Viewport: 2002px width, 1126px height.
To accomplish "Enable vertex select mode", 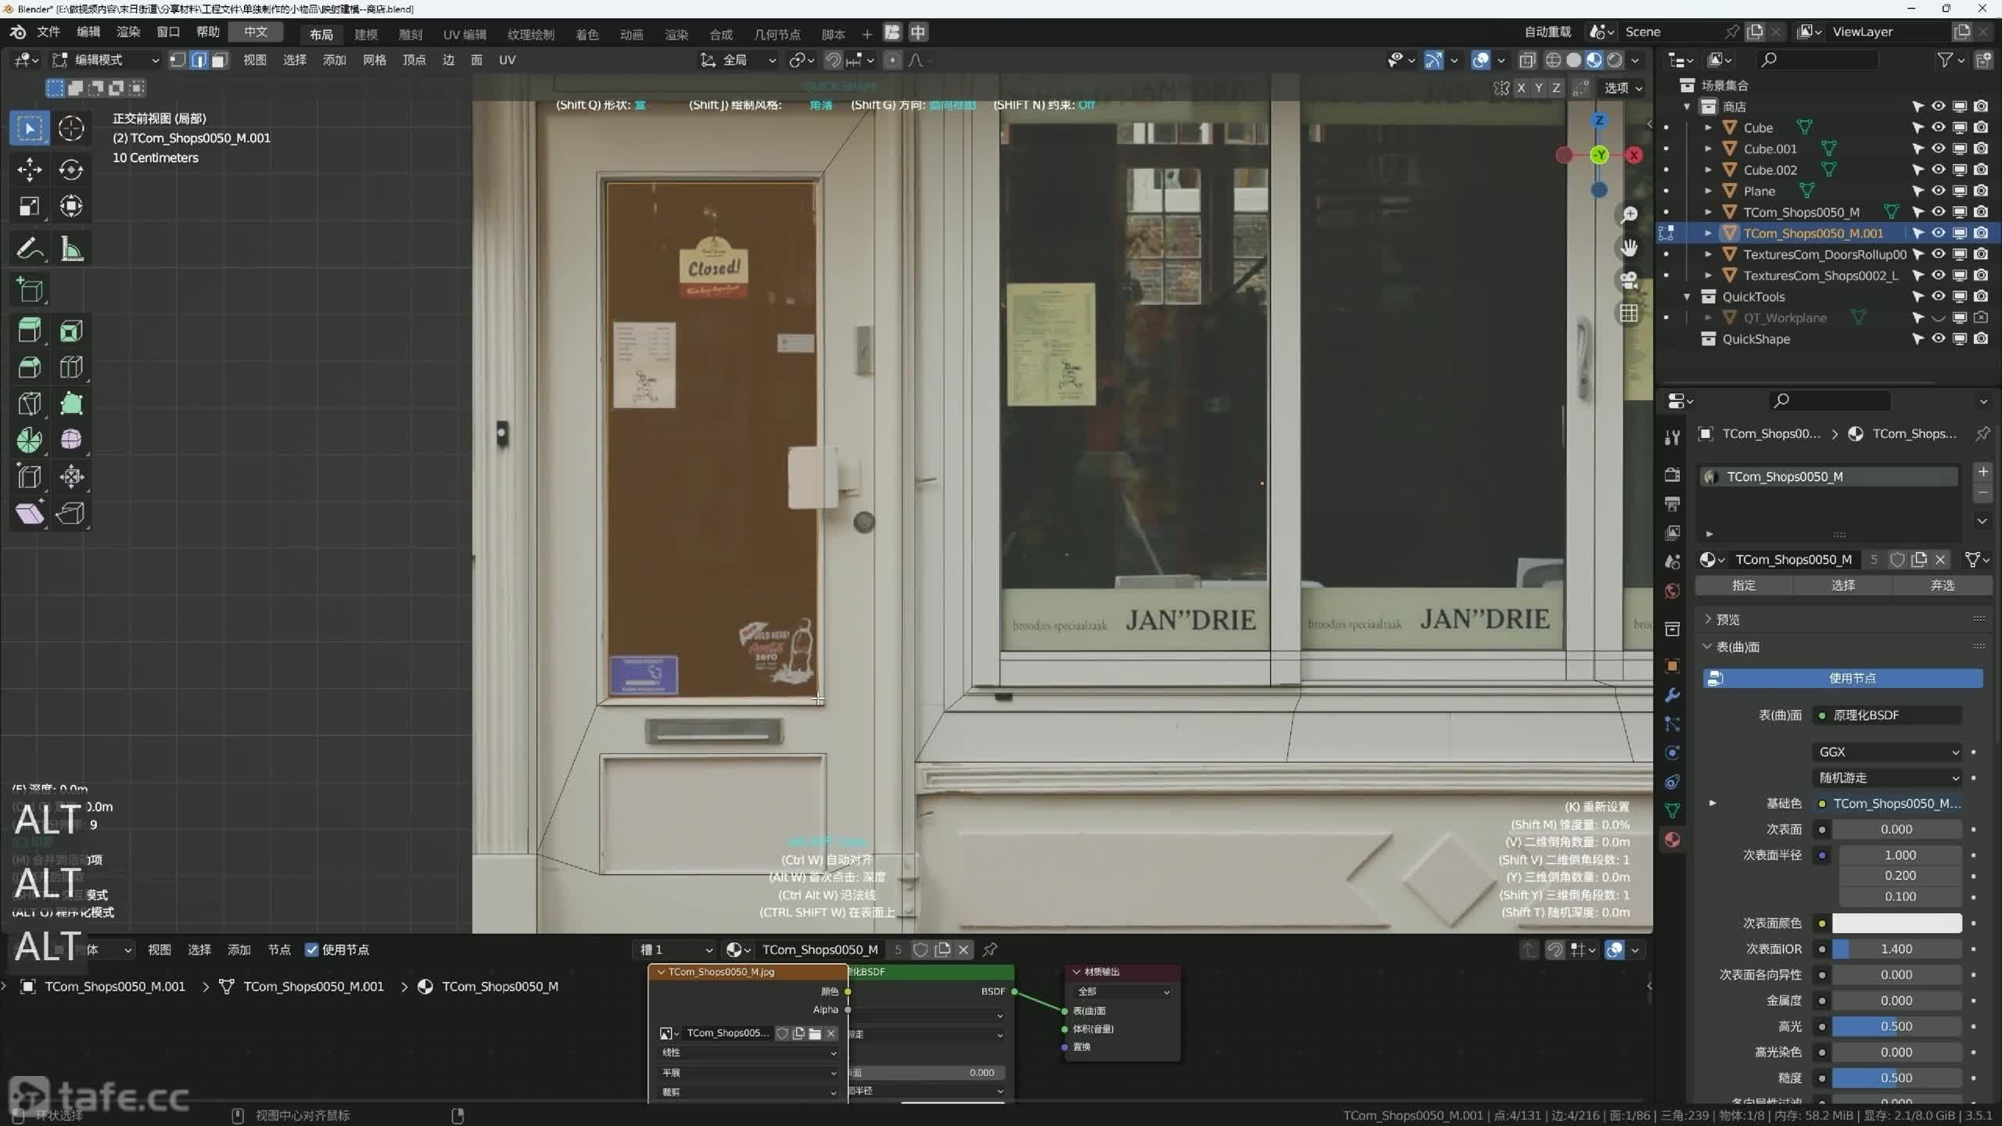I will click(x=178, y=60).
